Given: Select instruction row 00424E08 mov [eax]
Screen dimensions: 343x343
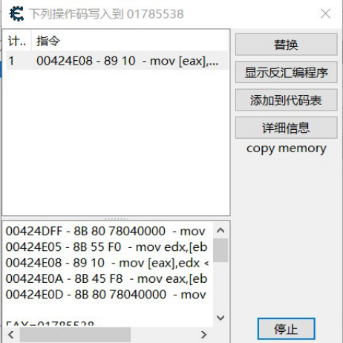Looking at the screenshot, I should 117,61.
